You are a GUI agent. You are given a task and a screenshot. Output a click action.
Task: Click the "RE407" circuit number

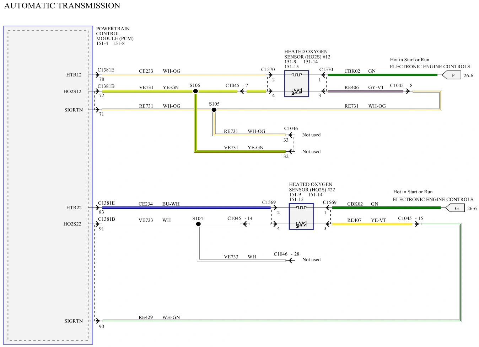coord(354,220)
